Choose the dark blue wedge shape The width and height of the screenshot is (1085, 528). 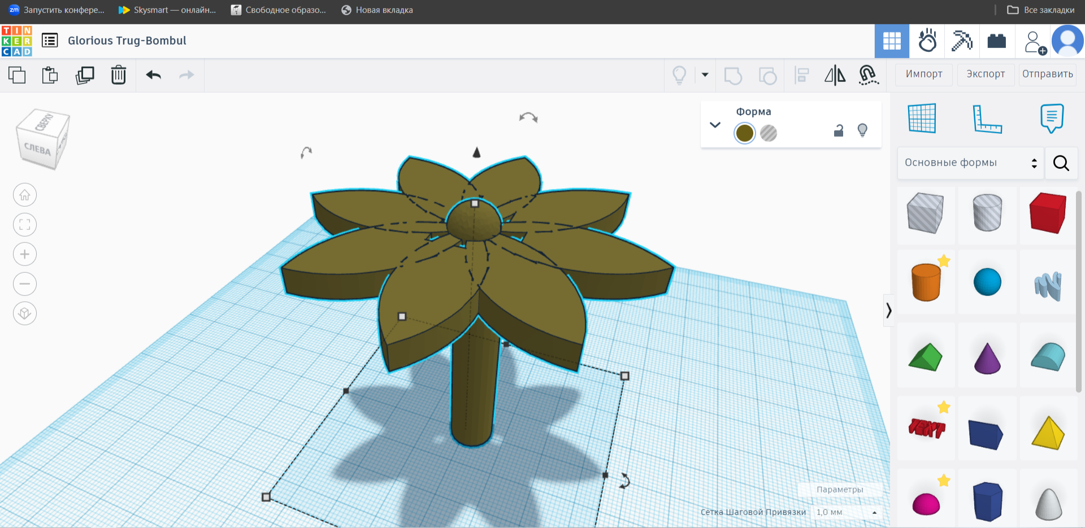986,434
